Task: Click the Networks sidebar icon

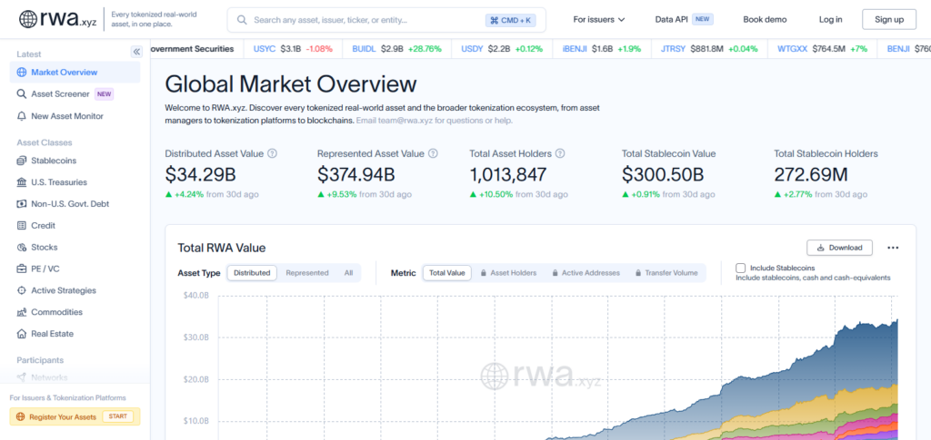Action: pos(22,377)
